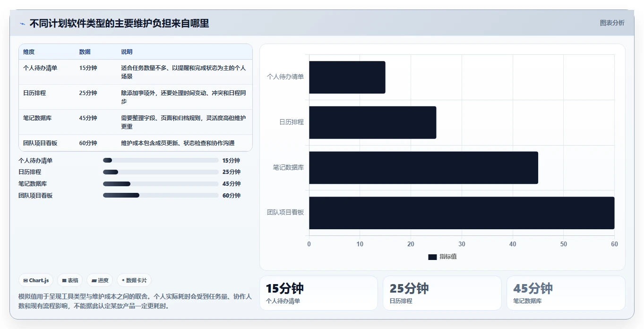Click the 45分钟 table cell
The height and width of the screenshot is (329, 644).
(x=88, y=118)
